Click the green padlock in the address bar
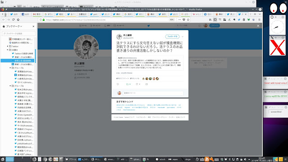The image size is (288, 162). (x=44, y=20)
